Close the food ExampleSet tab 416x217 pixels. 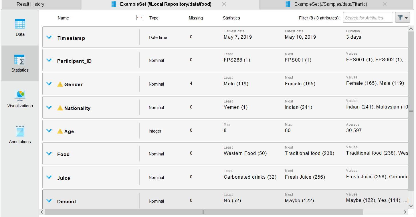point(224,4)
